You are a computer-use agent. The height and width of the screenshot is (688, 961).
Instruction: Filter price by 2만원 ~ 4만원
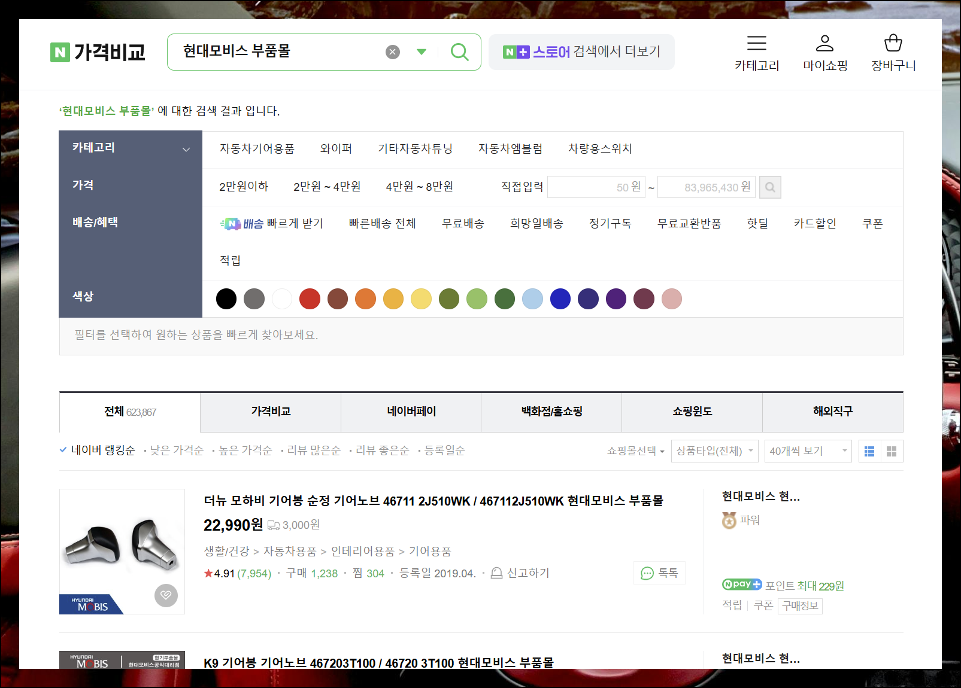(327, 187)
